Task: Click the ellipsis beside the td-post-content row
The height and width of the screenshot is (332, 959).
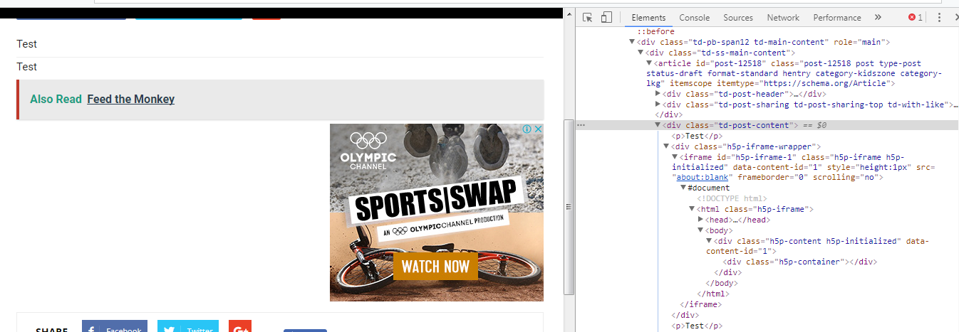Action: [x=581, y=125]
